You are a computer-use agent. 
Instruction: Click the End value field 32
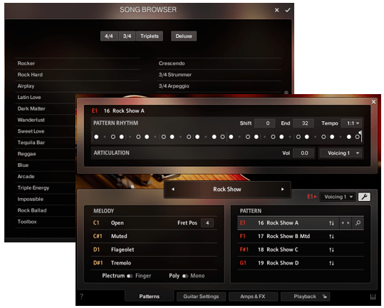[303, 123]
